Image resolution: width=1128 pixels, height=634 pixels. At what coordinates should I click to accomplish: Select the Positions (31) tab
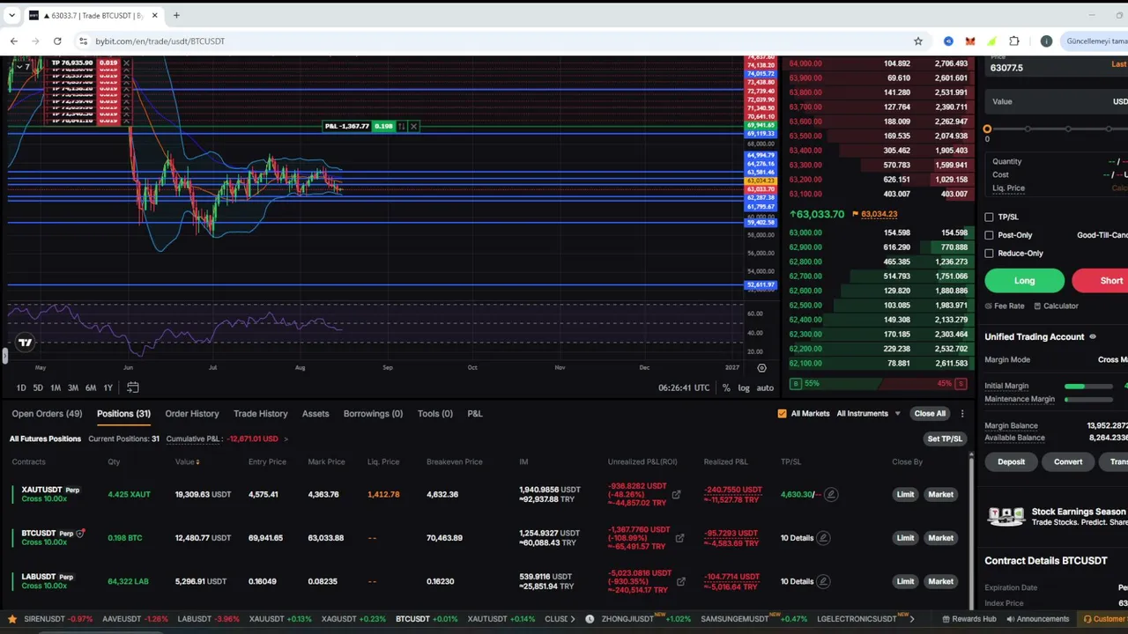click(123, 414)
